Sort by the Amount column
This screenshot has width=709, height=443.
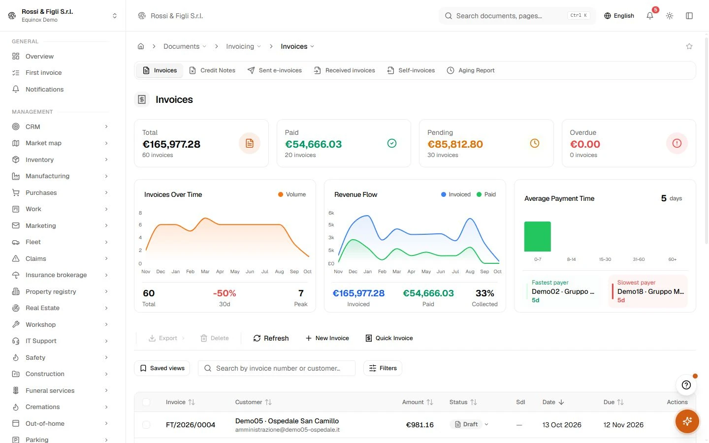[x=418, y=402]
